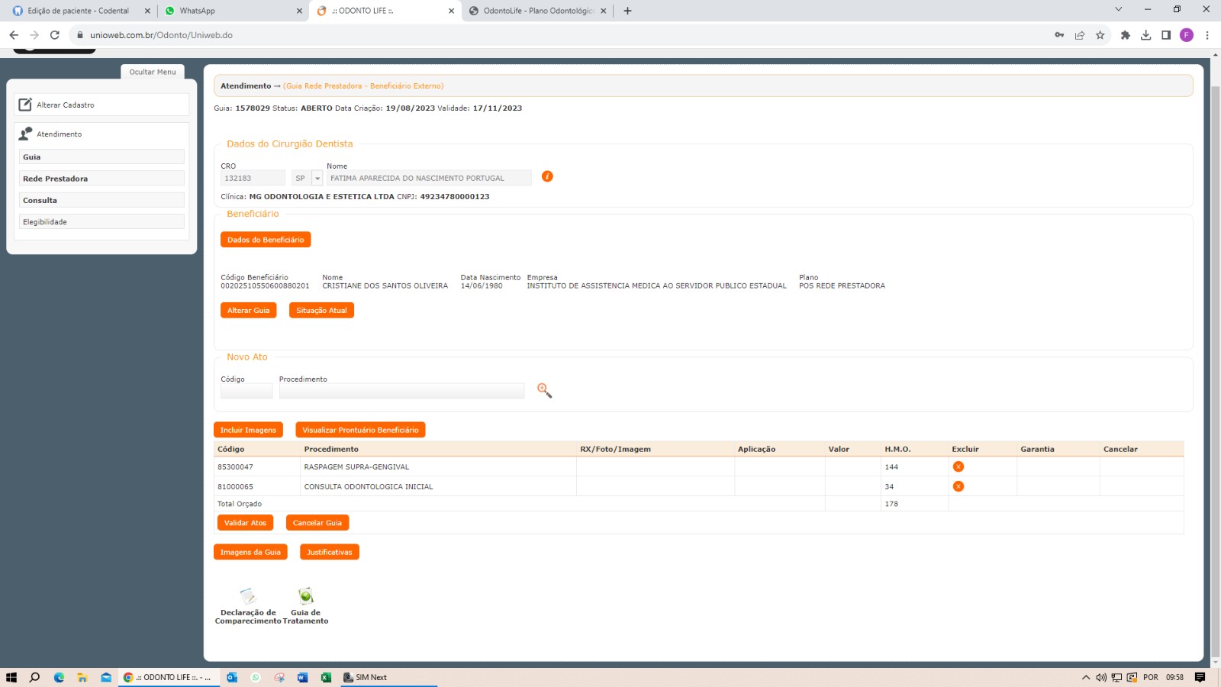Click Ocultar Menu tab above sidebar
Viewport: 1221px width, 687px height.
click(x=153, y=72)
